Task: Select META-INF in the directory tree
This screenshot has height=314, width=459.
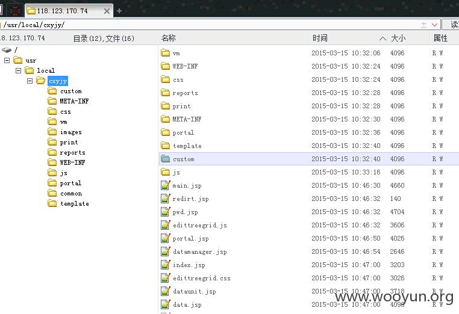Action: (x=74, y=101)
